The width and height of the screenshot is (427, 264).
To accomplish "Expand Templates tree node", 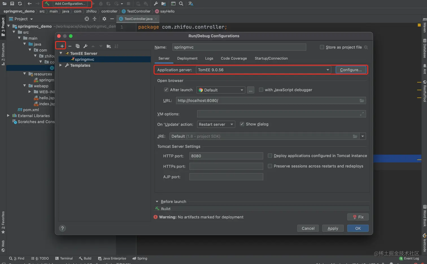I will [x=61, y=65].
